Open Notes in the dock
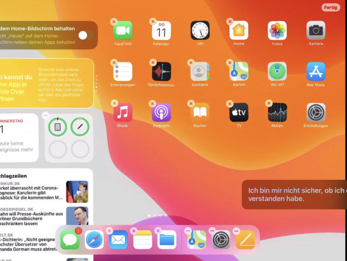The height and width of the screenshot is (261, 347). [x=142, y=240]
